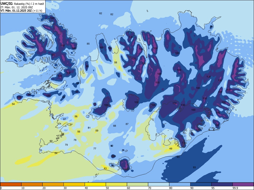Click the humidity value '88' on the map

[x=115, y=126]
